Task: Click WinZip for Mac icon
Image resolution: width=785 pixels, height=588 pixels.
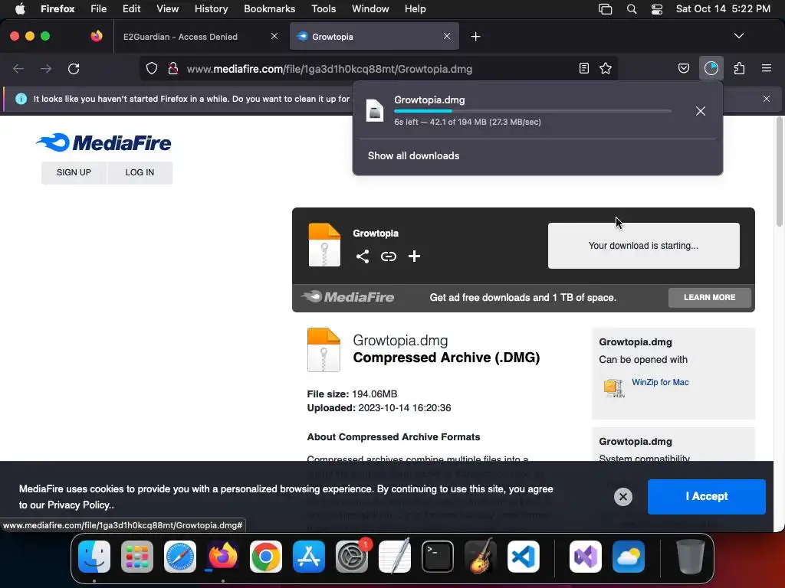Action: 614,387
